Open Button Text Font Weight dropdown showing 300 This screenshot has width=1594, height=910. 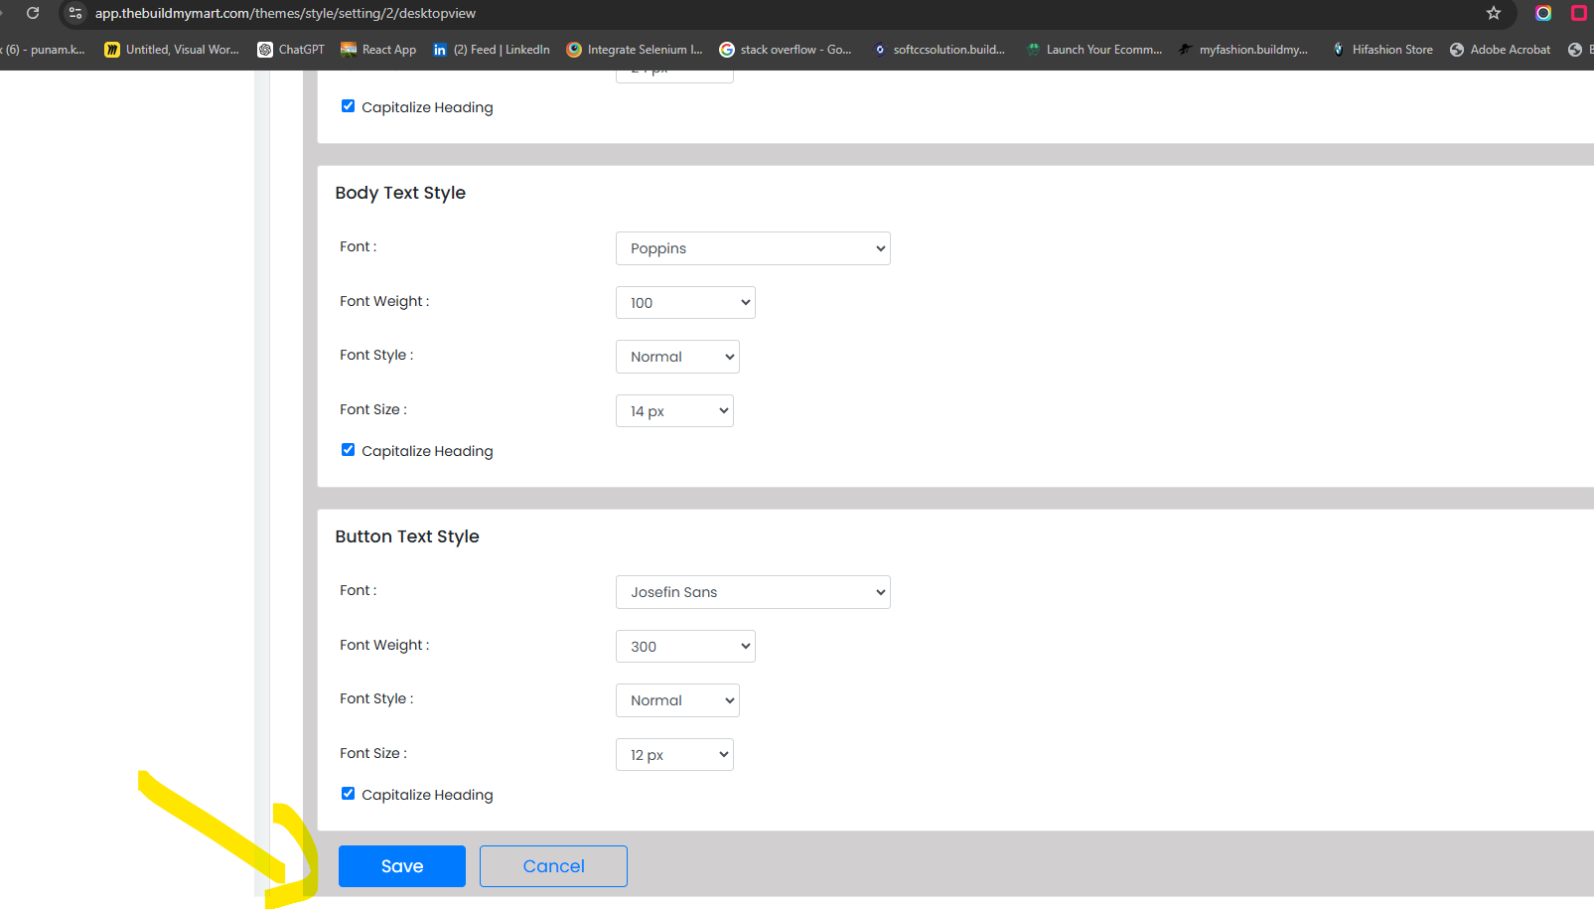[685, 647]
